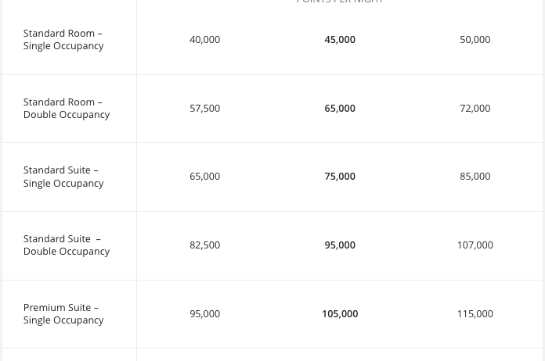Select the bold 45,000 points value

pyautogui.click(x=340, y=40)
